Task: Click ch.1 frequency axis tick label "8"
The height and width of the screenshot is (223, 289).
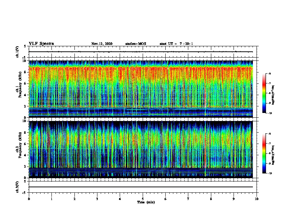Action: 25,72
